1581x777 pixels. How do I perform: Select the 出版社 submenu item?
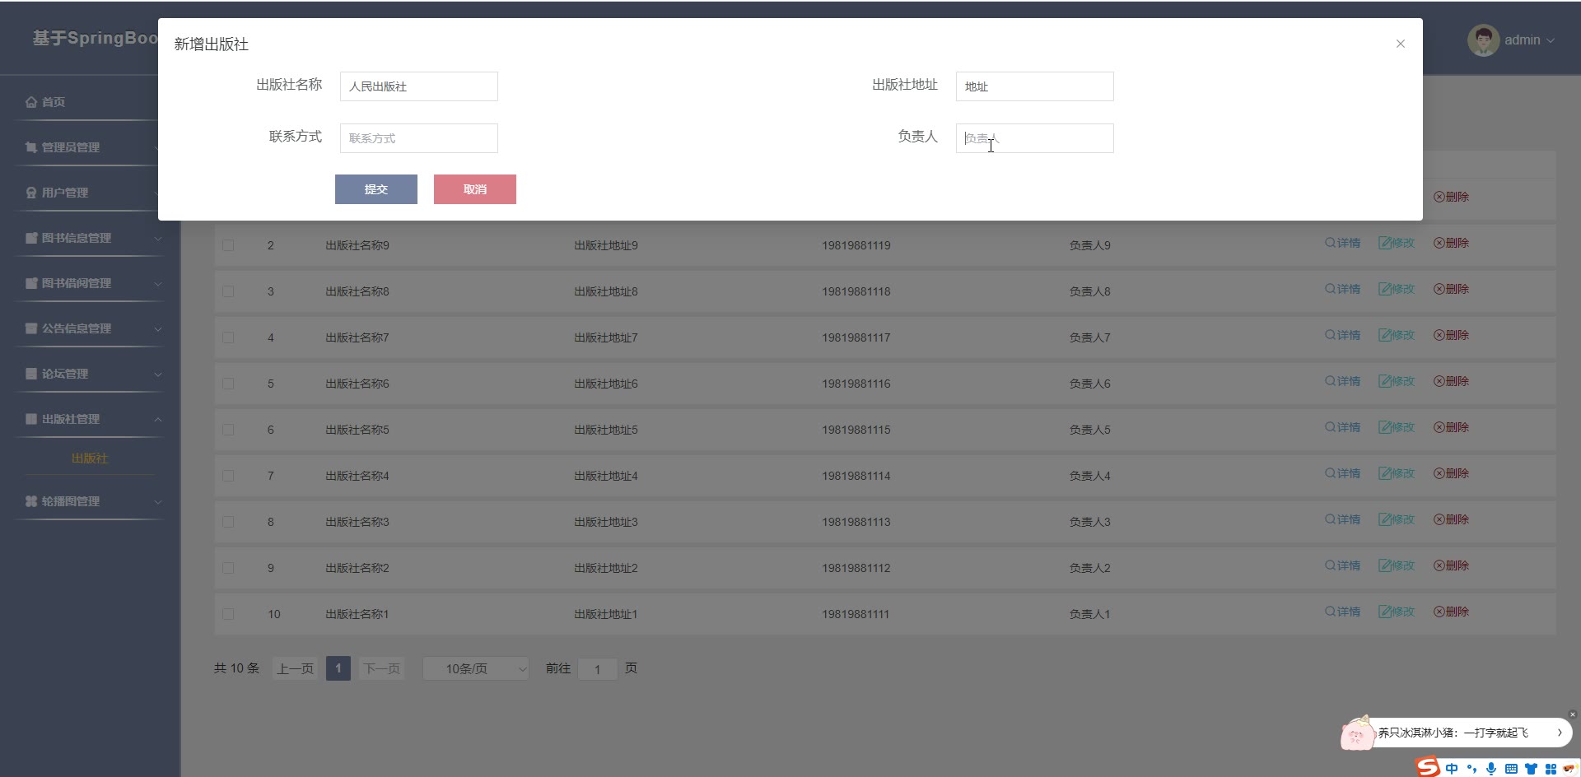pos(90,458)
